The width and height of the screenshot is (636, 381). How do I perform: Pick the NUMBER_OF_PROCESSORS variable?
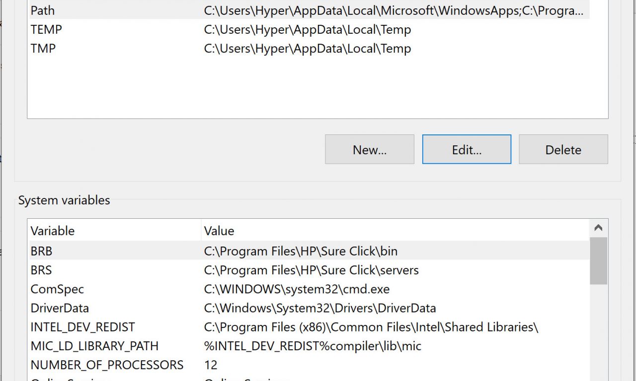point(107,365)
